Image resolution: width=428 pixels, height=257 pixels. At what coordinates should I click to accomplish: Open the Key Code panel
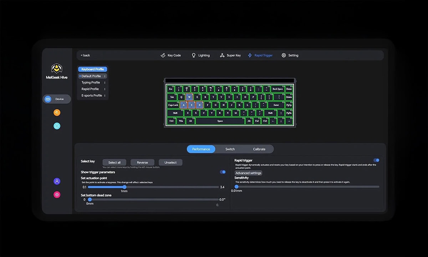(171, 55)
